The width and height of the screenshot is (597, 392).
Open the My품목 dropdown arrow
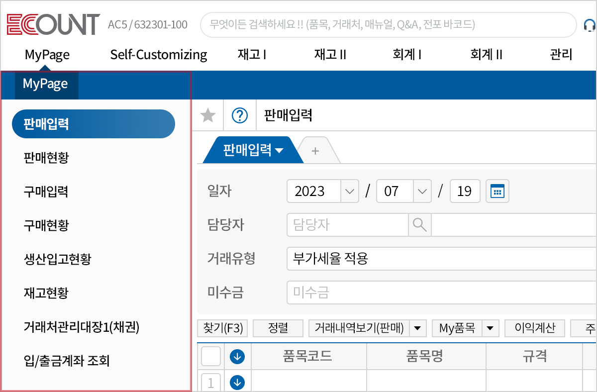pyautogui.click(x=490, y=328)
